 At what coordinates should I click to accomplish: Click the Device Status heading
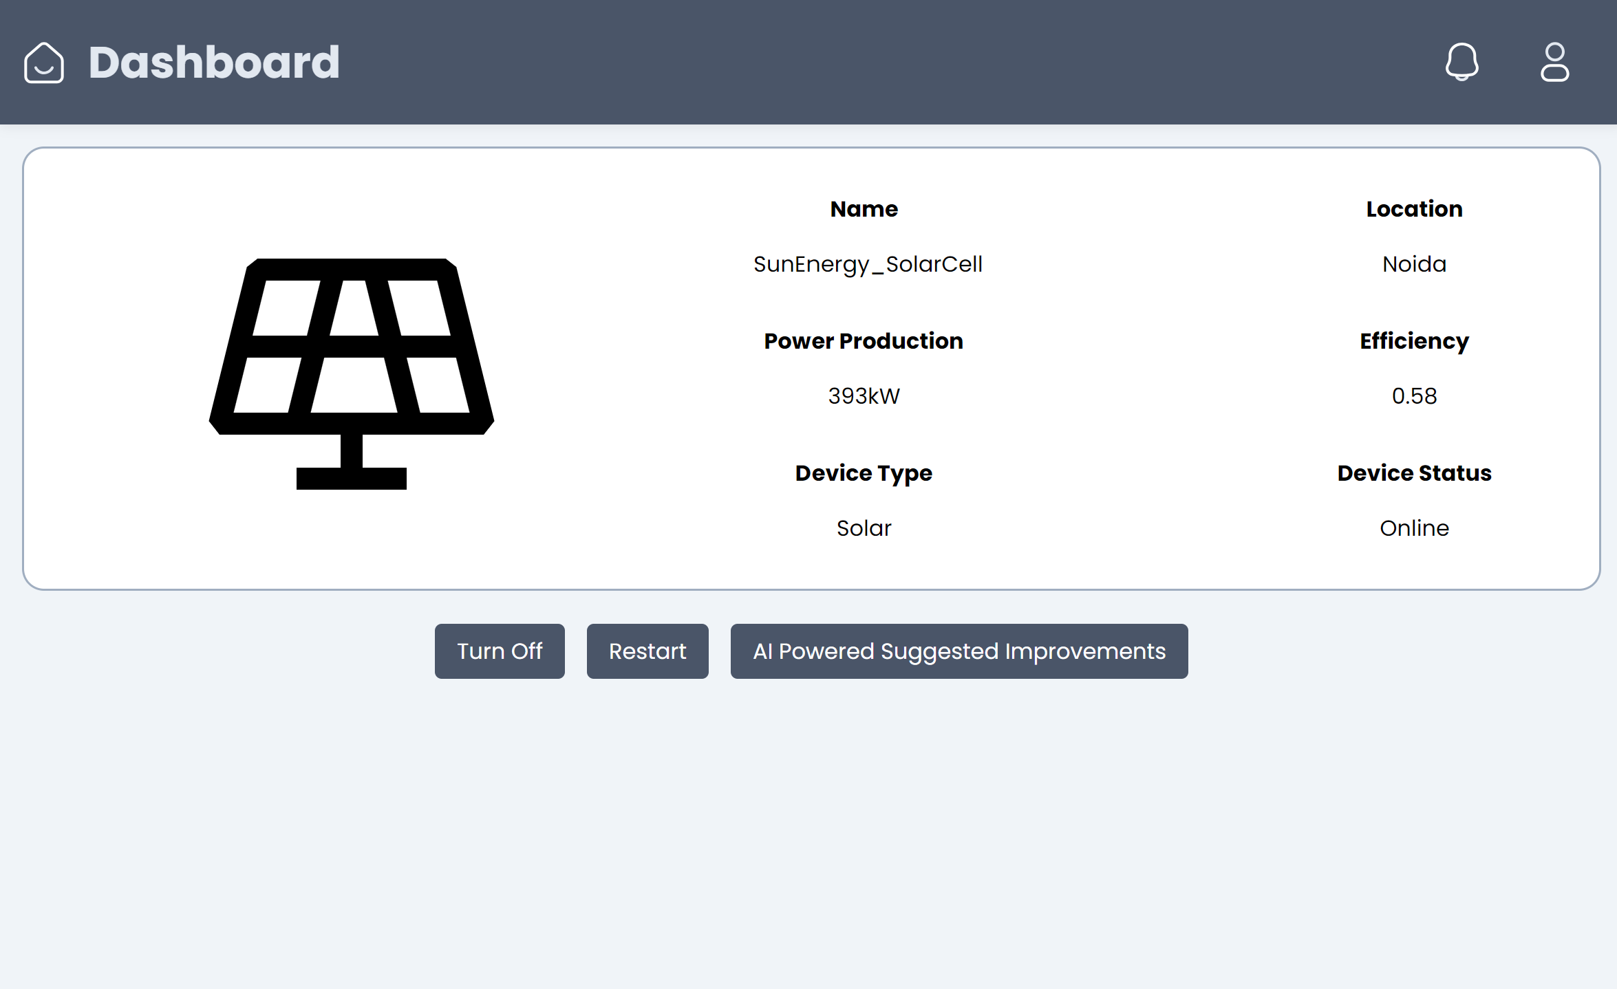pos(1414,473)
